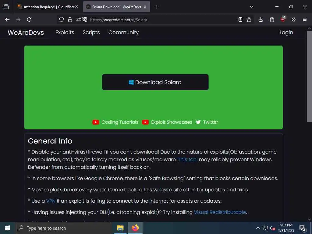
Task: Open the extensions puzzle icon
Action: coord(272,19)
